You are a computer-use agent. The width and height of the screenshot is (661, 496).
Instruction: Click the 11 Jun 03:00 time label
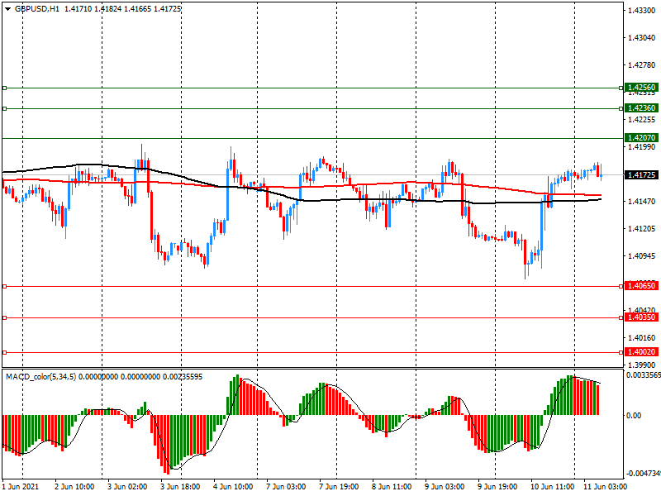605,487
